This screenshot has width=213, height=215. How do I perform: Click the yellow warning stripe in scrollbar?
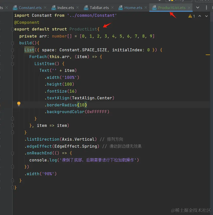[x=208, y=55]
